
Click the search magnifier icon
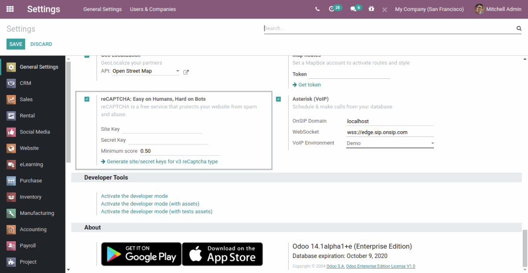(519, 29)
